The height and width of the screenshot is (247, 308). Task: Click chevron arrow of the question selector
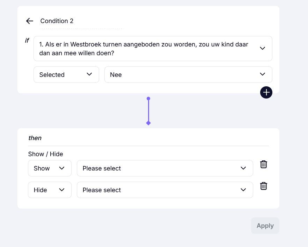(x=263, y=48)
